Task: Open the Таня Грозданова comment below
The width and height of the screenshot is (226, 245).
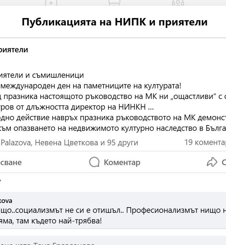Action: pyautogui.click(x=47, y=244)
